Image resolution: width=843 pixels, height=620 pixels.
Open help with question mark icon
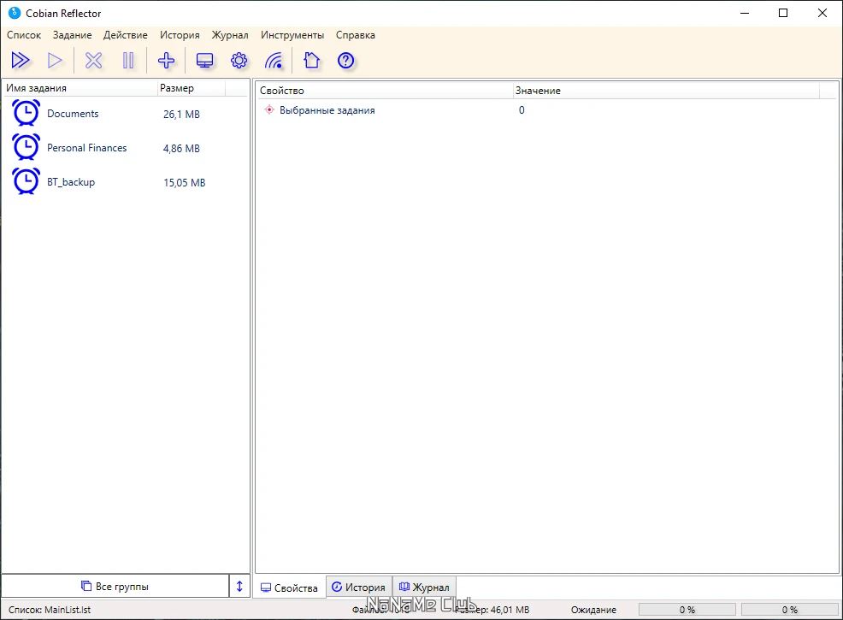pyautogui.click(x=345, y=61)
